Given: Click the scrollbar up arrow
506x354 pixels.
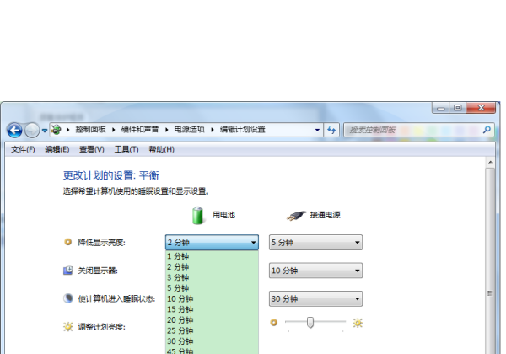Looking at the screenshot, I should pyautogui.click(x=490, y=162).
